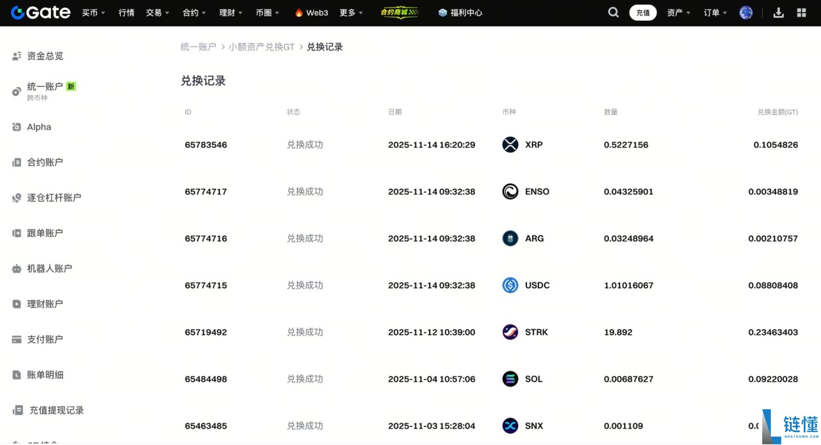
Task: Click record ID 65463485
Action: click(x=206, y=425)
